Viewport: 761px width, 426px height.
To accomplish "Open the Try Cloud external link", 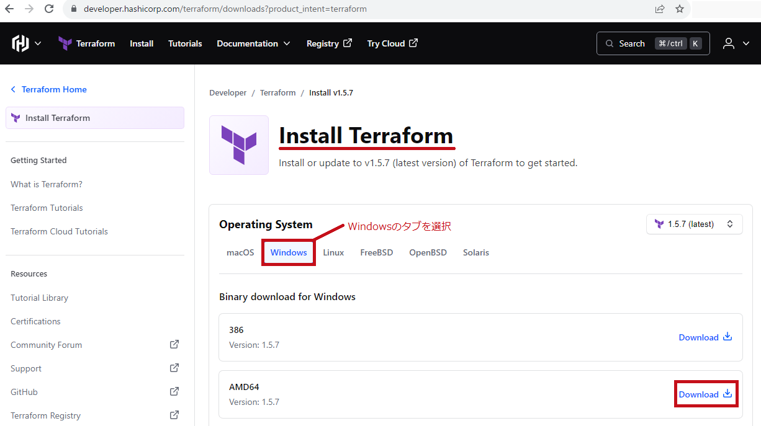I will click(392, 43).
